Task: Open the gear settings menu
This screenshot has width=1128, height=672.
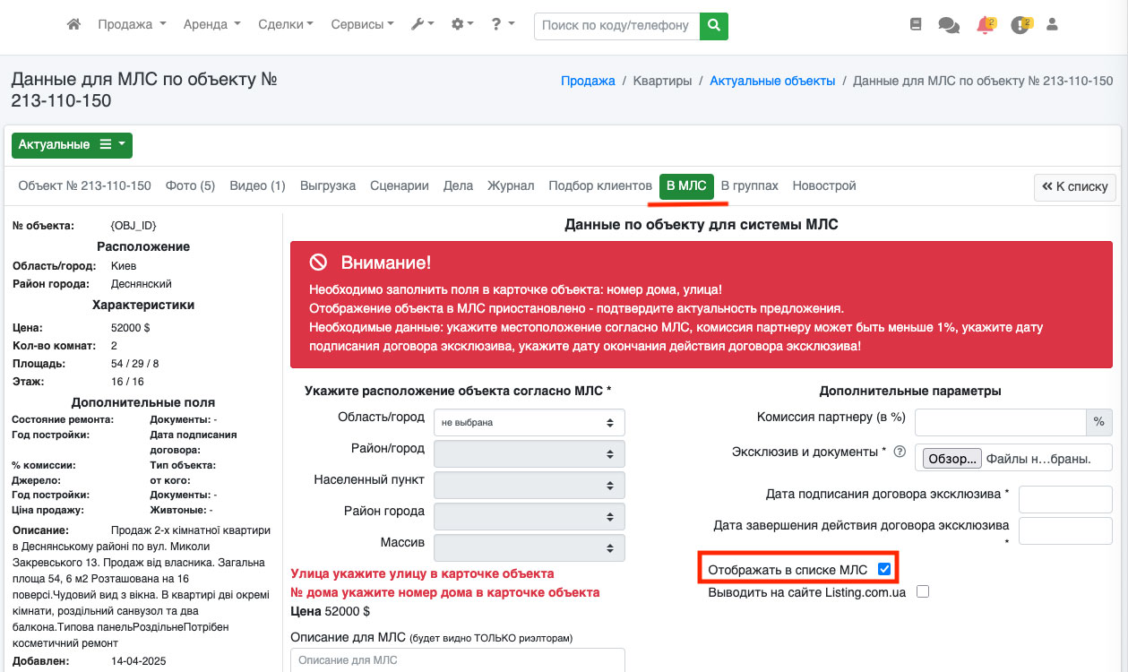Action: coord(462,25)
